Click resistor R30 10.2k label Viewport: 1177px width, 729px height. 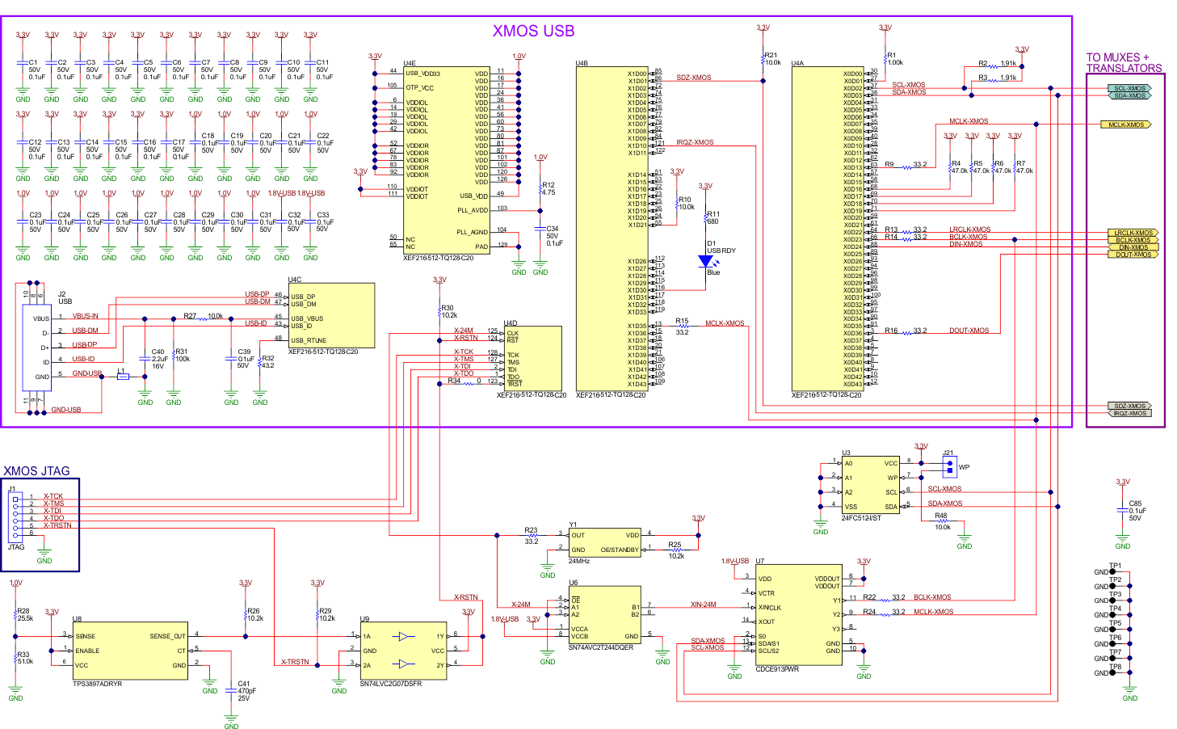[x=449, y=312]
